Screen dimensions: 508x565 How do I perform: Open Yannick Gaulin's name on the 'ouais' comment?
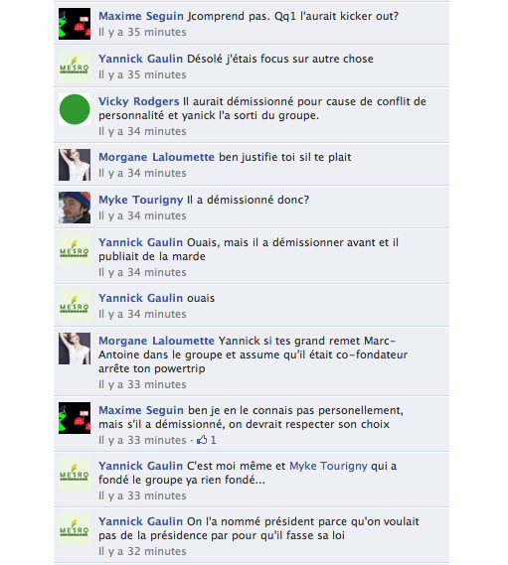click(141, 298)
